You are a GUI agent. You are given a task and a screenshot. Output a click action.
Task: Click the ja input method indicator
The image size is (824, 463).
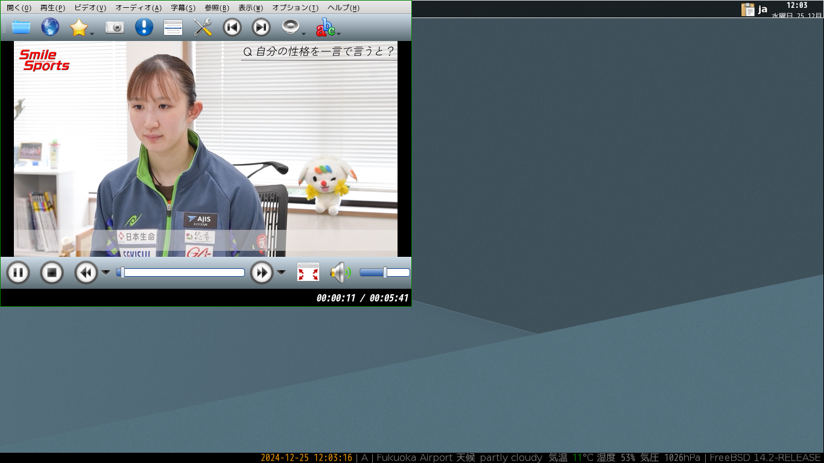point(763,9)
